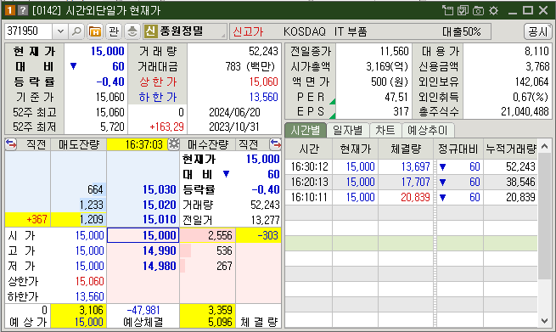Click the 시간 column header
This screenshot has width=556, height=332.
point(309,149)
